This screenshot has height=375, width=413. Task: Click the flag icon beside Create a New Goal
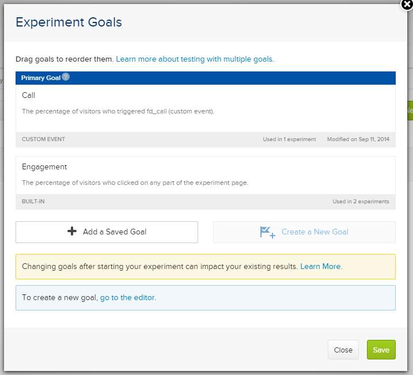(268, 232)
